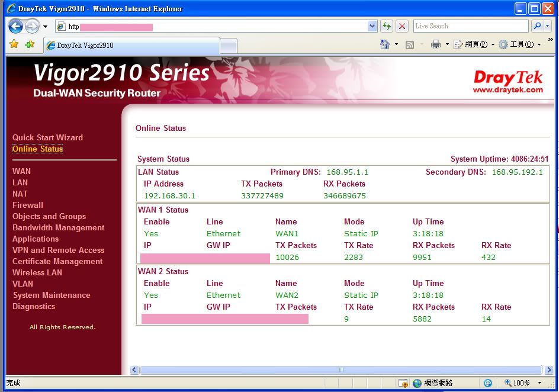Screen dimensions: 559x392
Task: Click the browser Forward arrow
Action: pyautogui.click(x=32, y=26)
